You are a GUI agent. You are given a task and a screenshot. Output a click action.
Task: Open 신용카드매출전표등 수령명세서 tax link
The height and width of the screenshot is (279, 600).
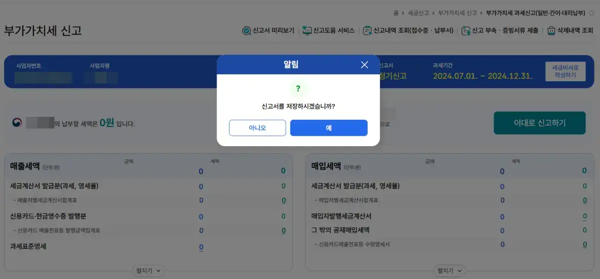584,245
